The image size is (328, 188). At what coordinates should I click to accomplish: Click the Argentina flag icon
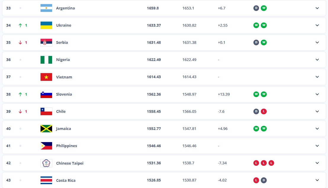pos(46,8)
